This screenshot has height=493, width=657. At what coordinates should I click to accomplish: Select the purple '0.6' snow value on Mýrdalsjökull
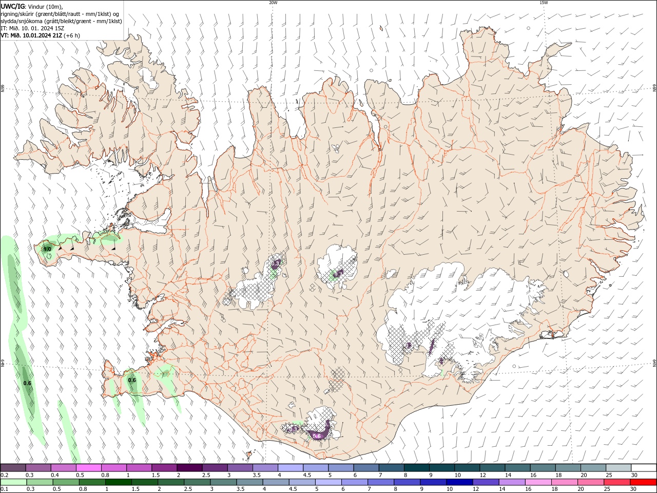317,436
